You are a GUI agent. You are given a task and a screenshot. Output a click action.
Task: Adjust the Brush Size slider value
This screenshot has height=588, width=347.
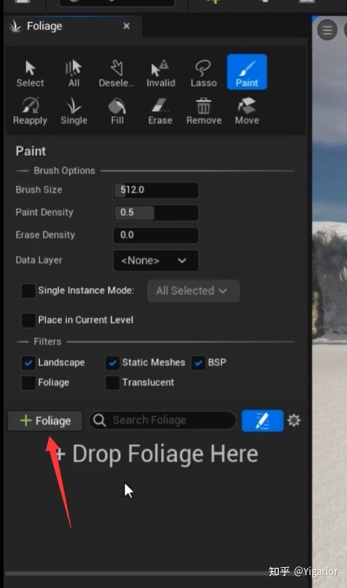tap(156, 190)
